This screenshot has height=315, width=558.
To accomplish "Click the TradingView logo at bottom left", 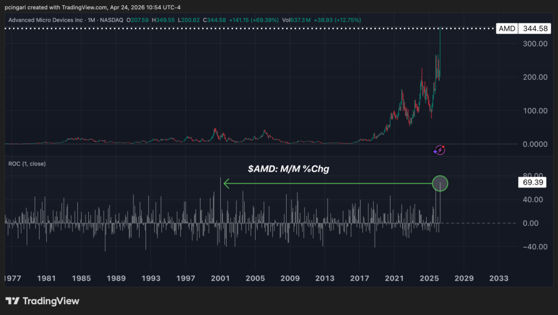I will point(43,301).
